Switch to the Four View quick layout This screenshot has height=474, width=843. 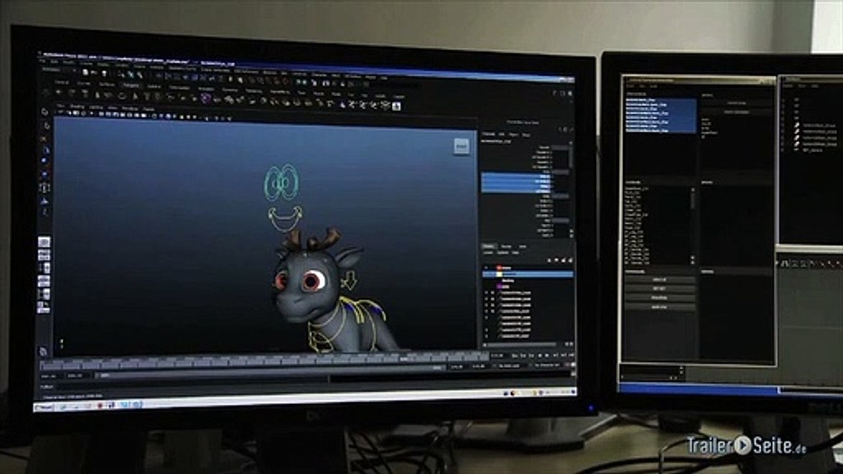[44, 255]
